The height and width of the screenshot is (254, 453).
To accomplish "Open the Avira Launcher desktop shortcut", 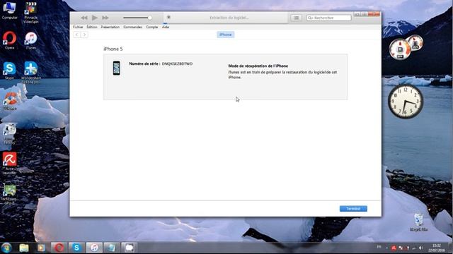I will click(9, 163).
